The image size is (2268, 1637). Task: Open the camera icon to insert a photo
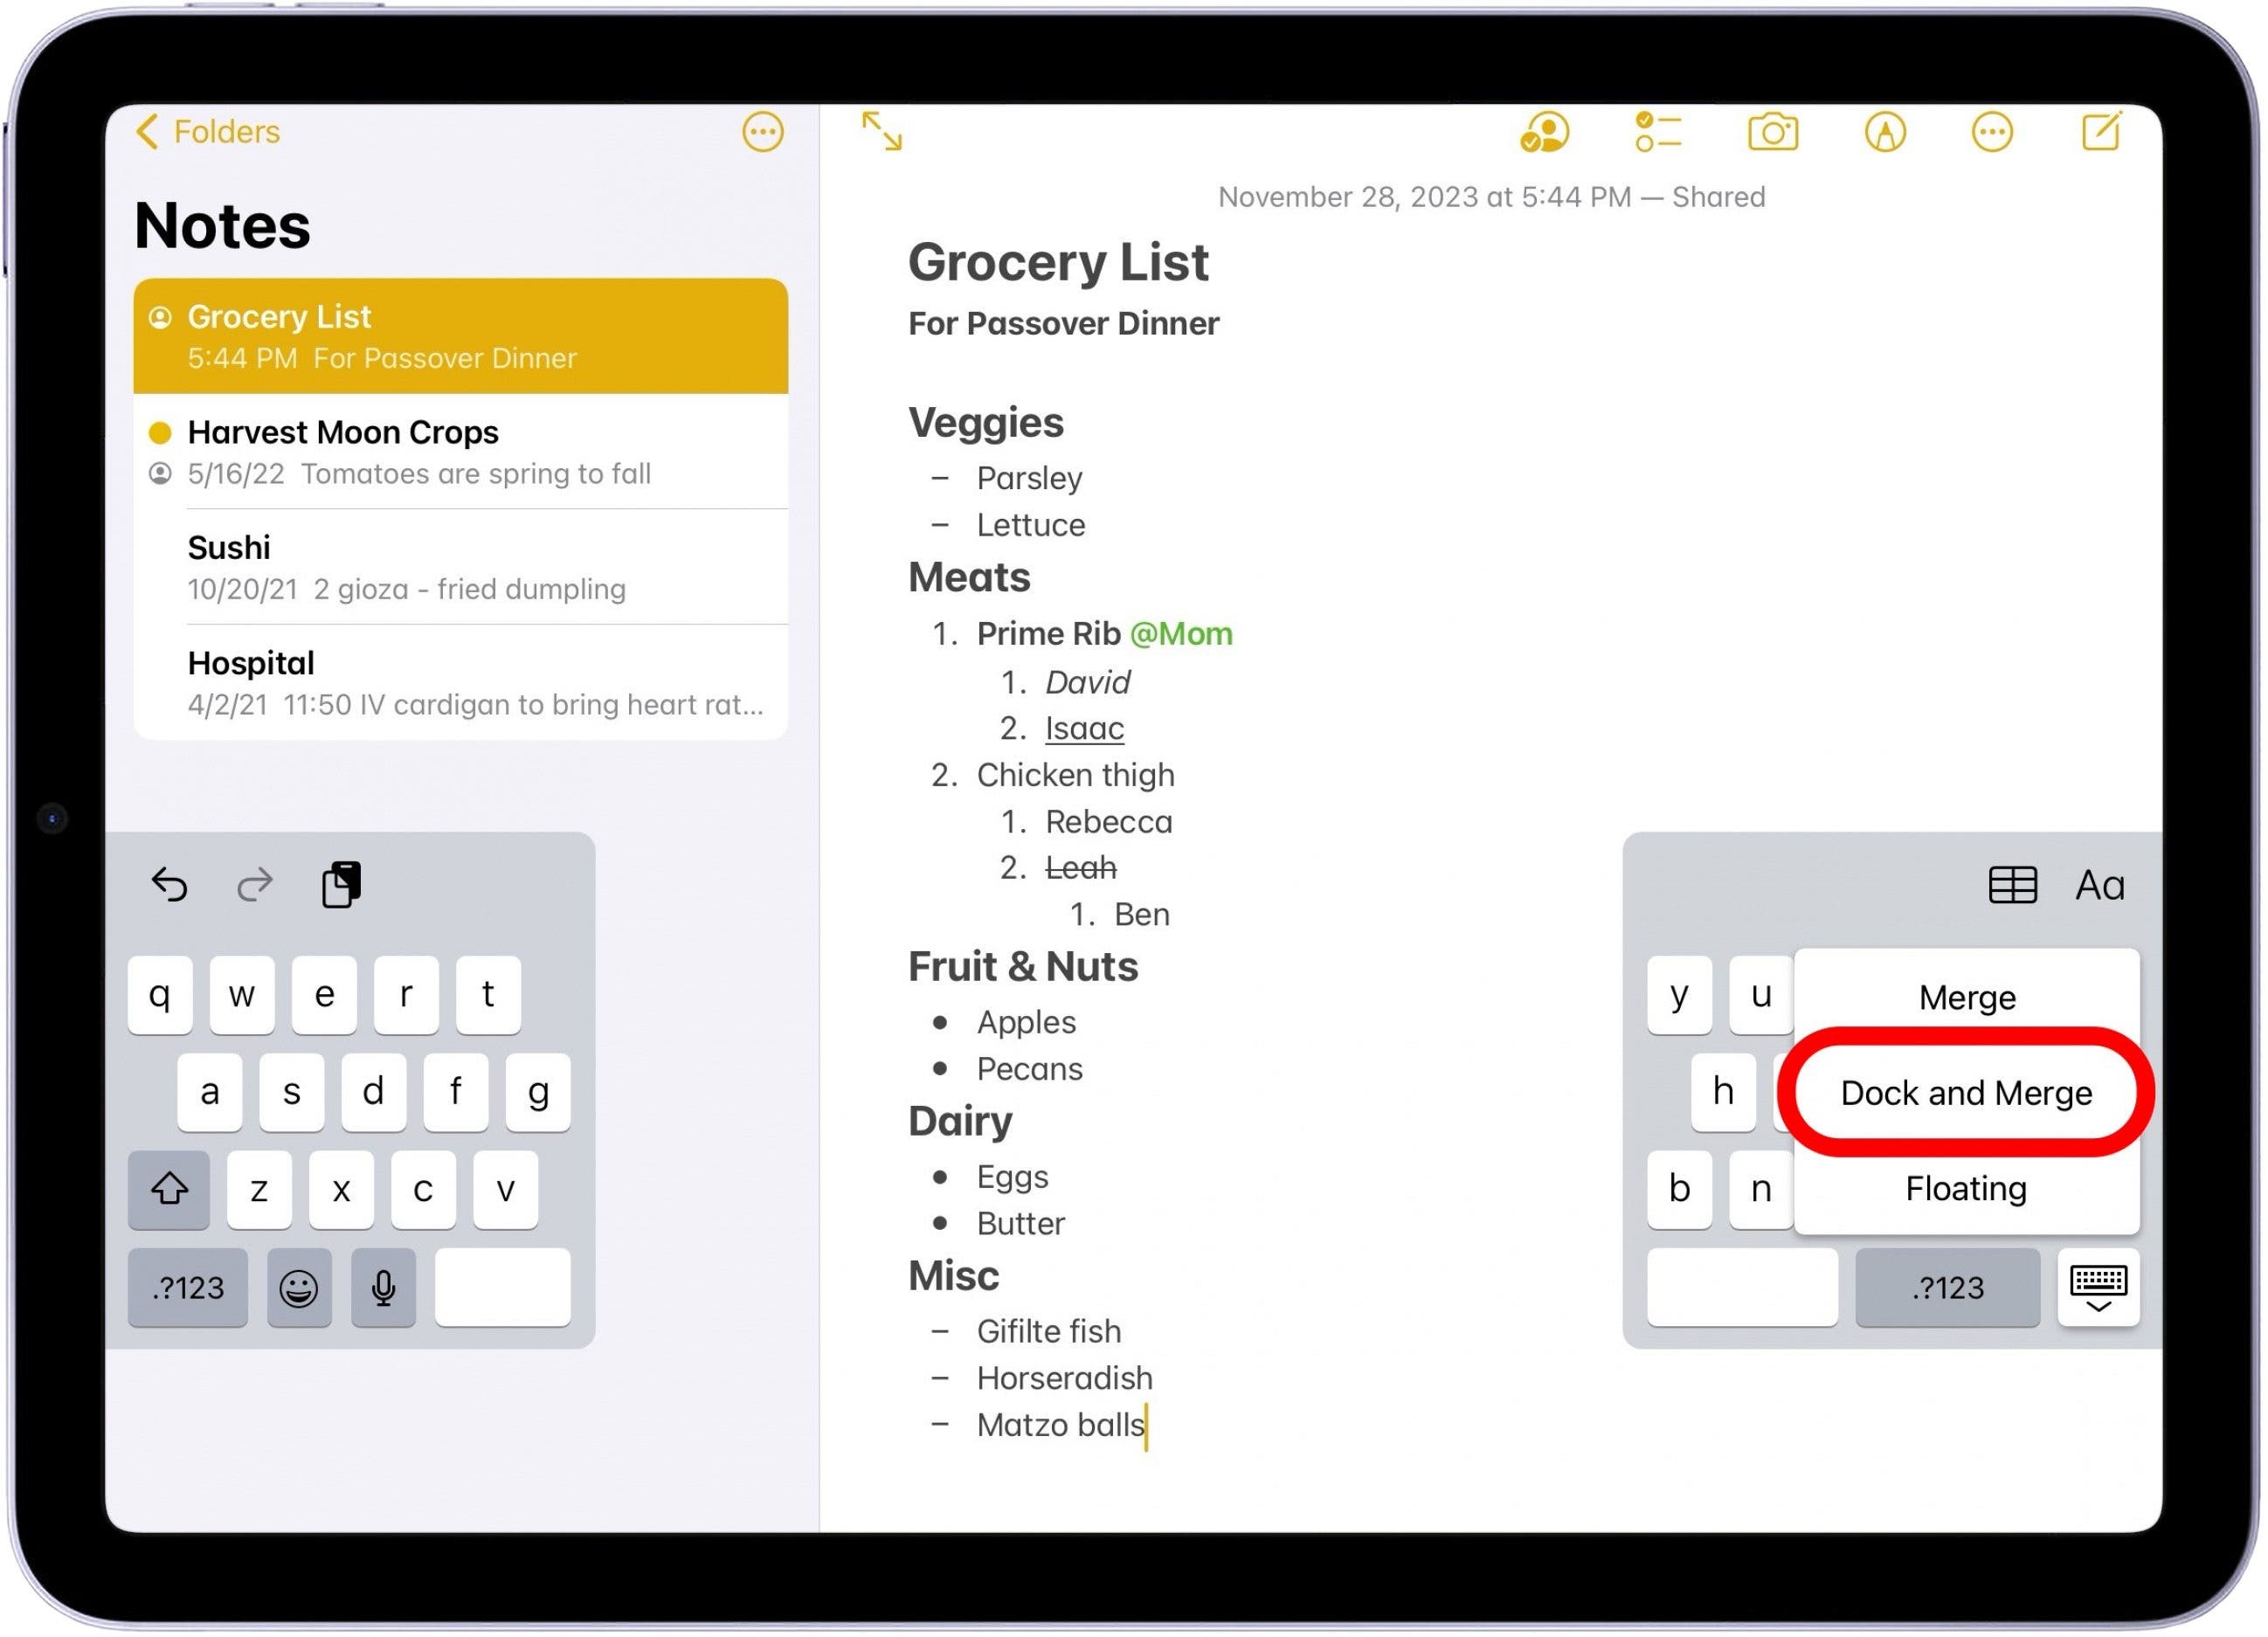coord(1774,131)
